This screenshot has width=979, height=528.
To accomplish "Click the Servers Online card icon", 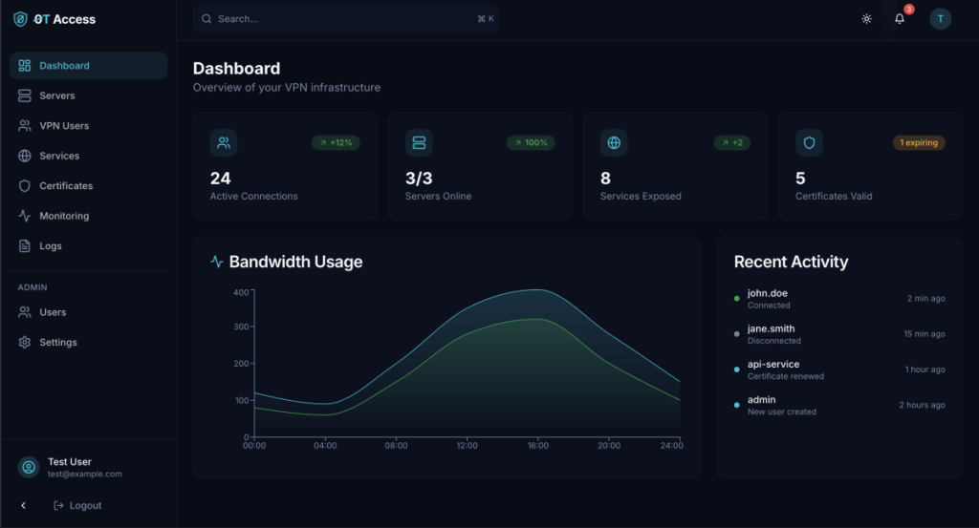I will pyautogui.click(x=419, y=143).
